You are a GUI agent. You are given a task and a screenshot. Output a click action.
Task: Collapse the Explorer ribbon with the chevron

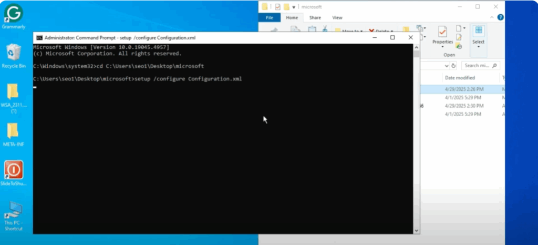[x=492, y=17]
